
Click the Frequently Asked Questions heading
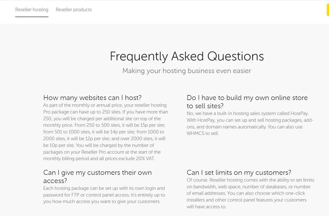pos(187,56)
